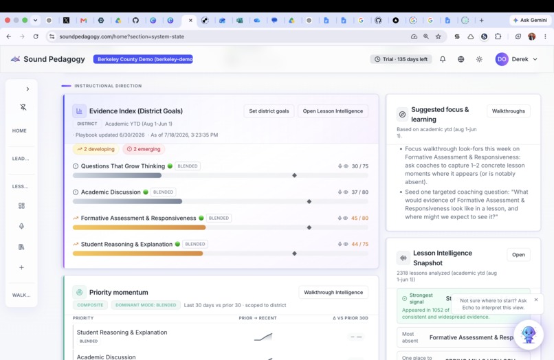The image size is (554, 360).
Task: Click the Walkthroughs button
Action: coord(509,111)
